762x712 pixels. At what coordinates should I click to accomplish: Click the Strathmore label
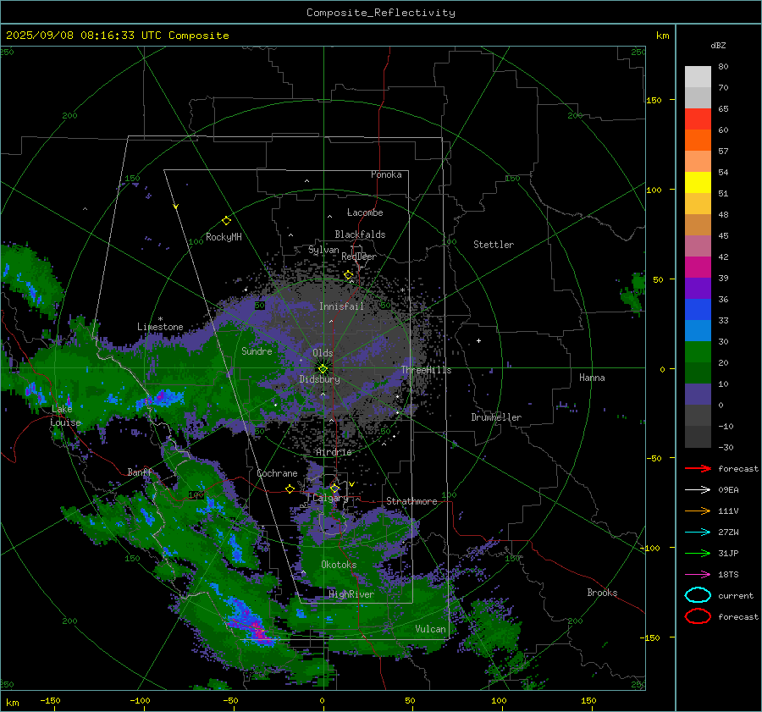click(x=411, y=501)
